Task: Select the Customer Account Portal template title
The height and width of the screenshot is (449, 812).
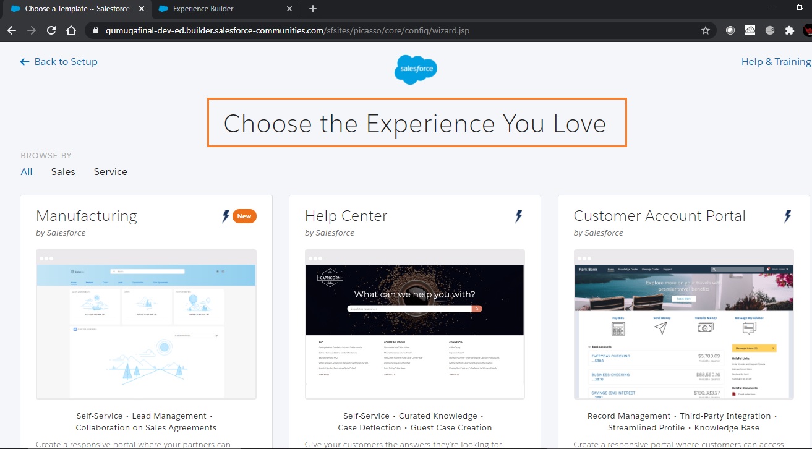Action: pos(660,216)
